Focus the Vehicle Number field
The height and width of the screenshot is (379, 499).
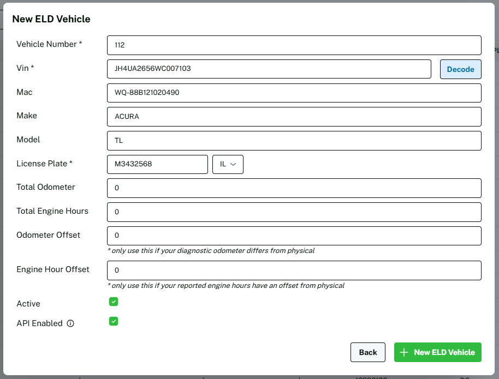coord(294,45)
